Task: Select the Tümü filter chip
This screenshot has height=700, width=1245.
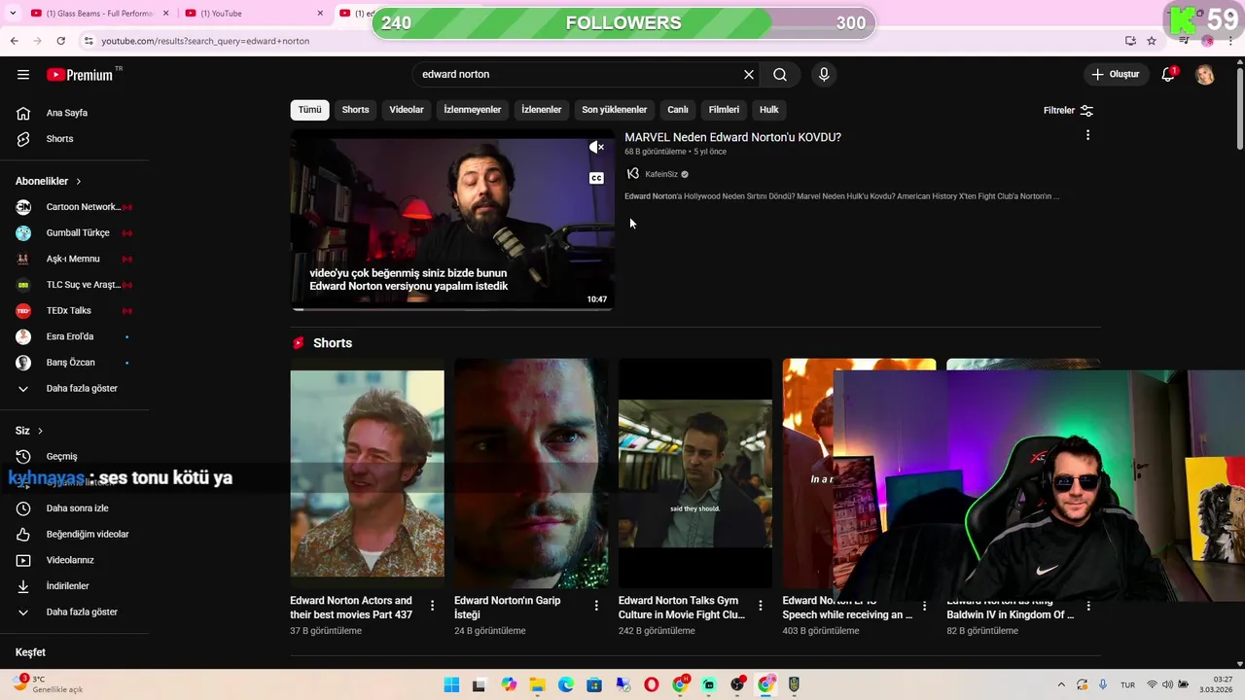Action: [309, 110]
